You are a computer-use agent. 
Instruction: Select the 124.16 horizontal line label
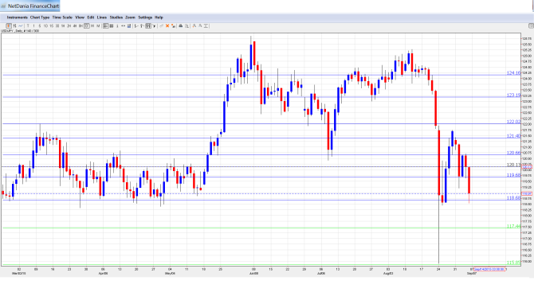point(513,72)
